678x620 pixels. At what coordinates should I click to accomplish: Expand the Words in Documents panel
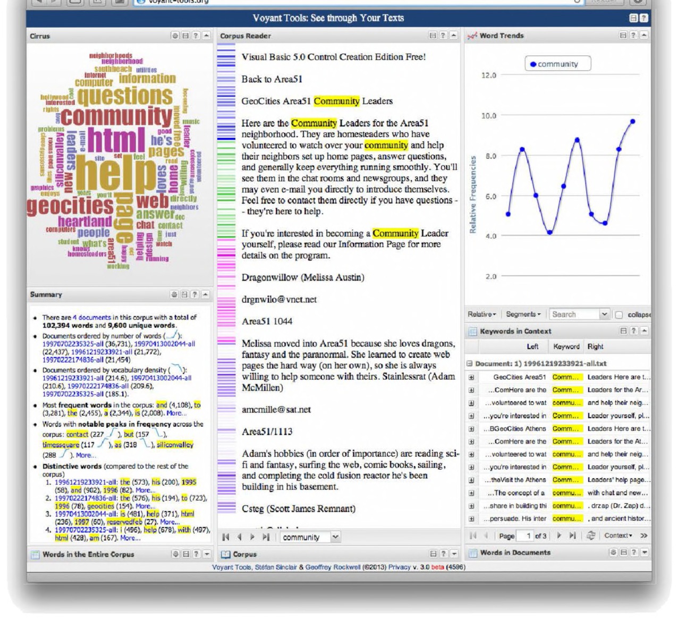coord(644,553)
